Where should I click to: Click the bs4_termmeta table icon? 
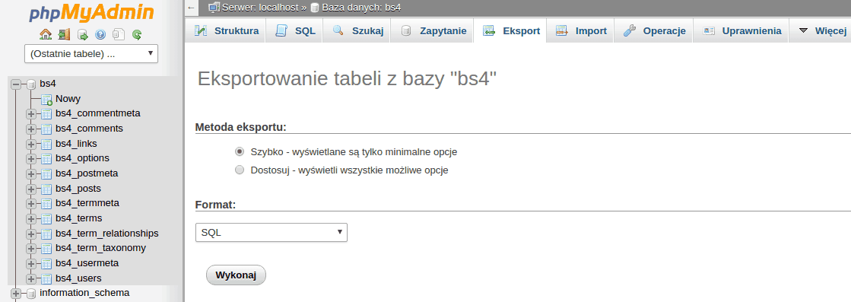pos(46,204)
